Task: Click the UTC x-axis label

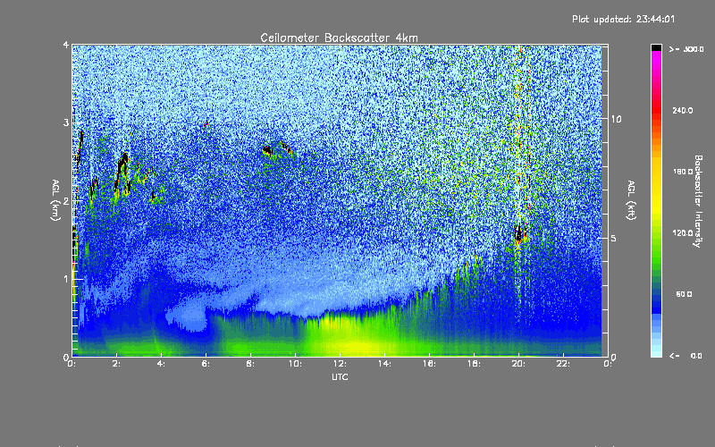Action: [x=340, y=376]
